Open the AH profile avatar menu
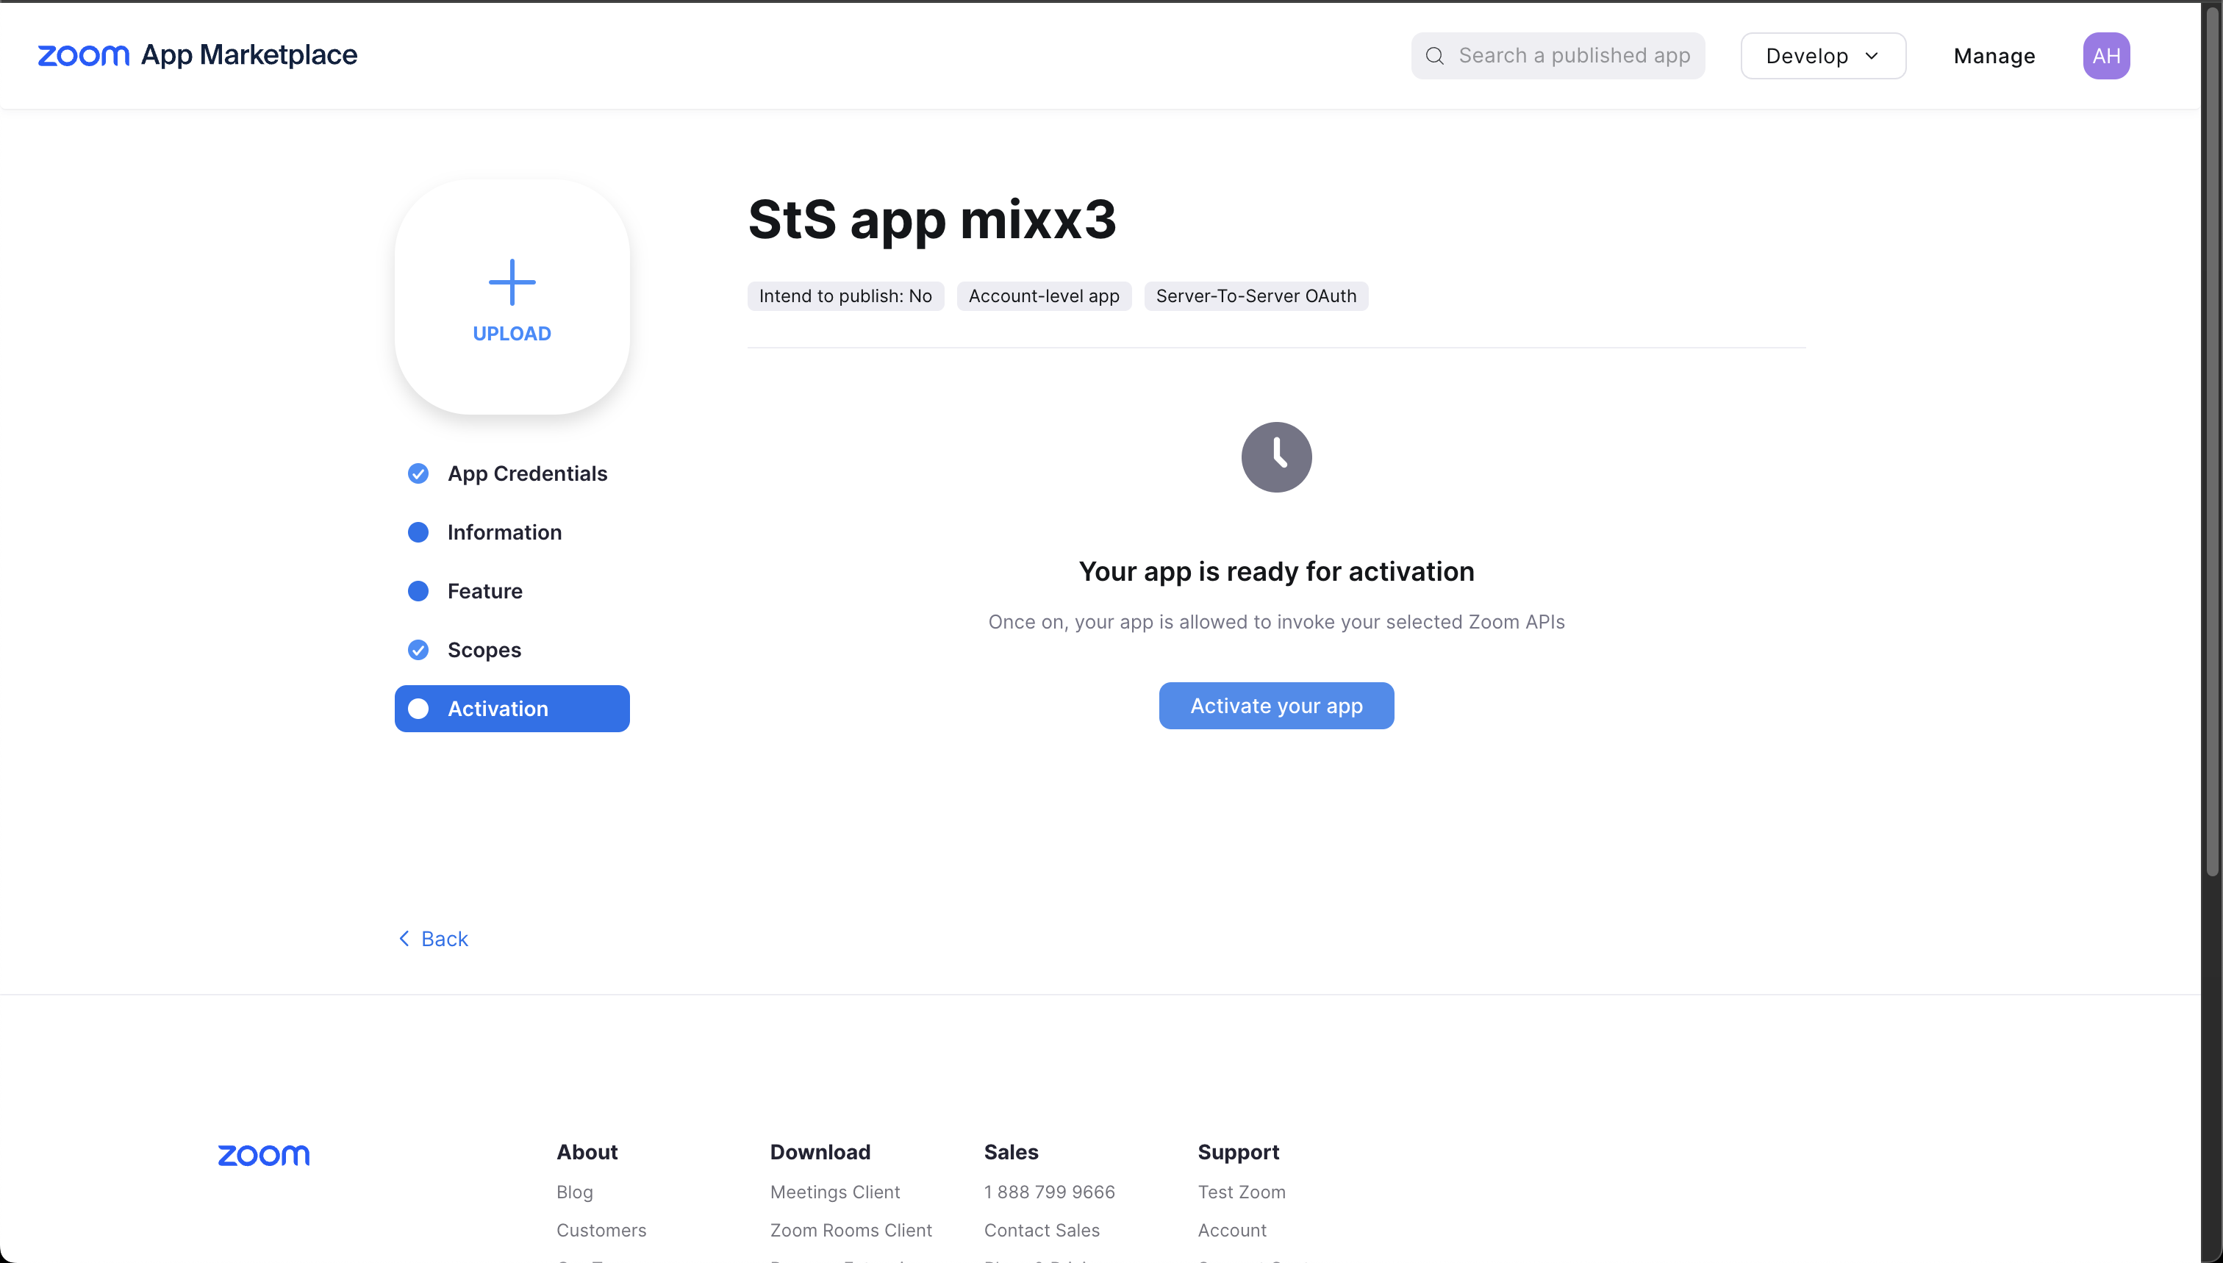The width and height of the screenshot is (2223, 1263). [x=2106, y=56]
